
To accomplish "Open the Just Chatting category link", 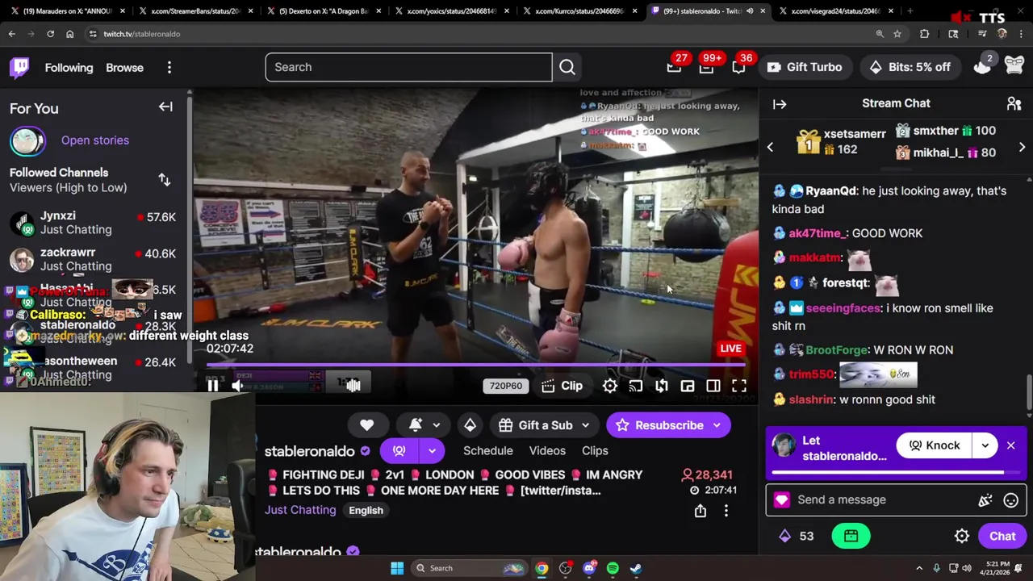I will (300, 510).
